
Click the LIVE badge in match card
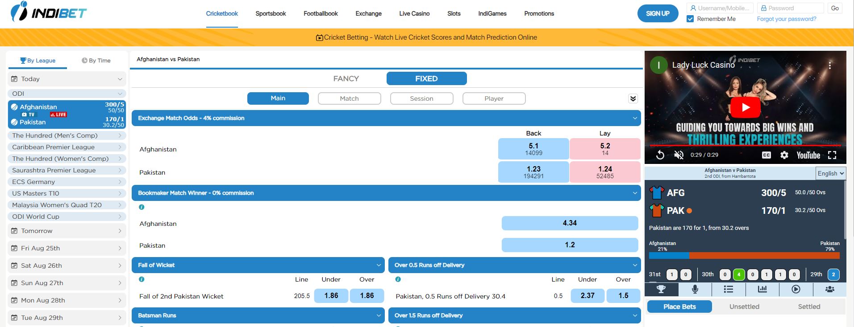coord(58,114)
